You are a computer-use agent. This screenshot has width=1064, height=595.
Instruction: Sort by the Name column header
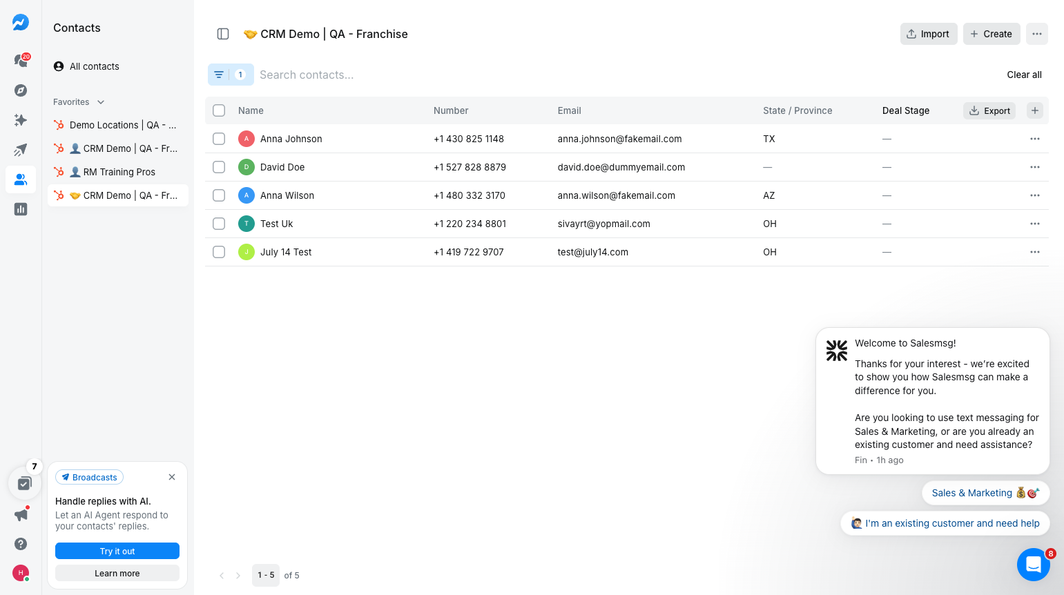coord(251,110)
